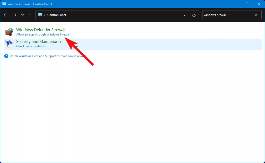
Task: Clear the search box with the X
Action: pos(256,15)
